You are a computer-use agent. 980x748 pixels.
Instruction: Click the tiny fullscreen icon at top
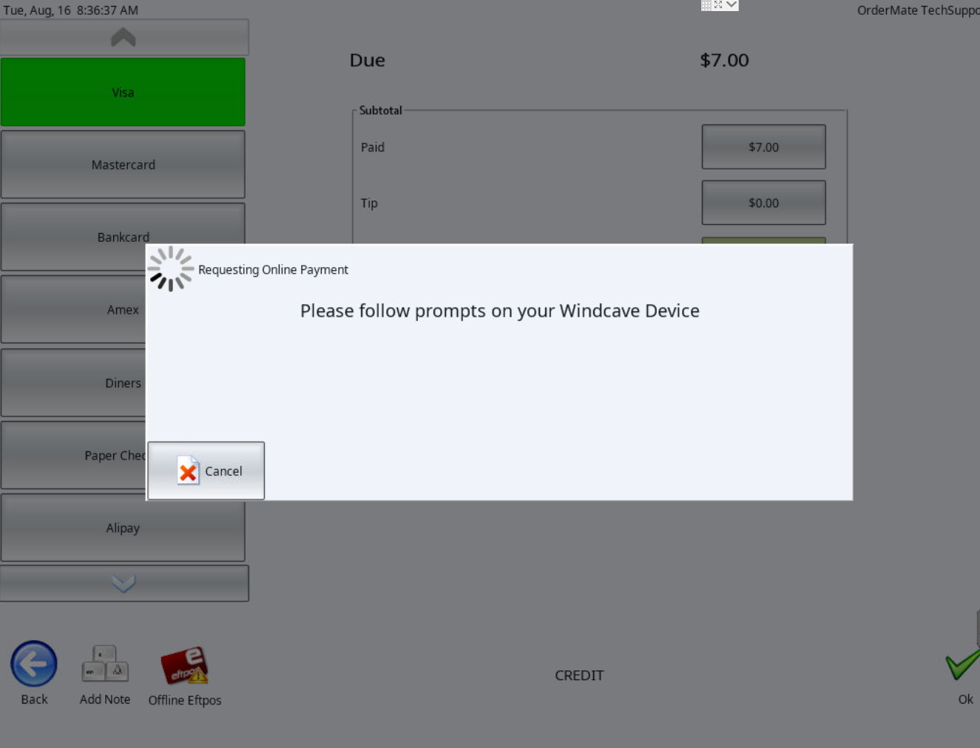(x=718, y=4)
